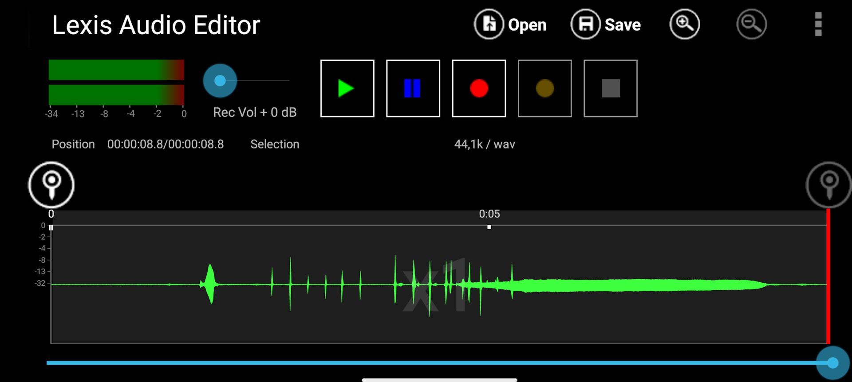Tap the left selection marker pin
Image resolution: width=852 pixels, height=382 pixels.
coord(51,185)
